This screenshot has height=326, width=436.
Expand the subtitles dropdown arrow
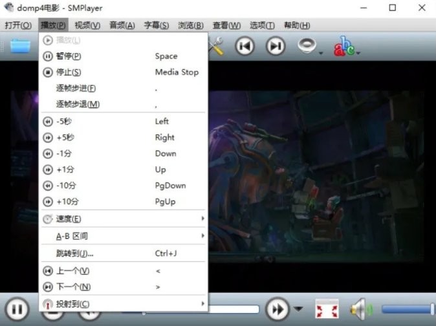point(358,53)
